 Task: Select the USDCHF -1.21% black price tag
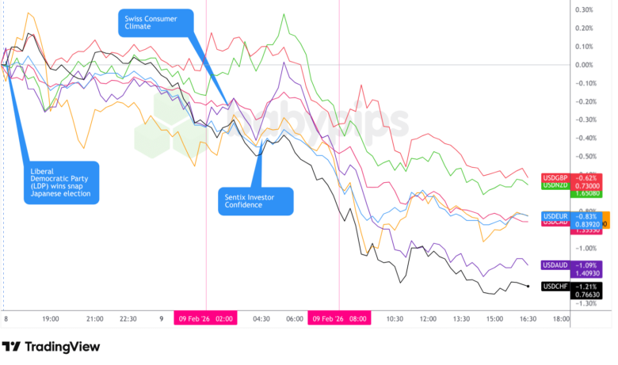tap(586, 287)
